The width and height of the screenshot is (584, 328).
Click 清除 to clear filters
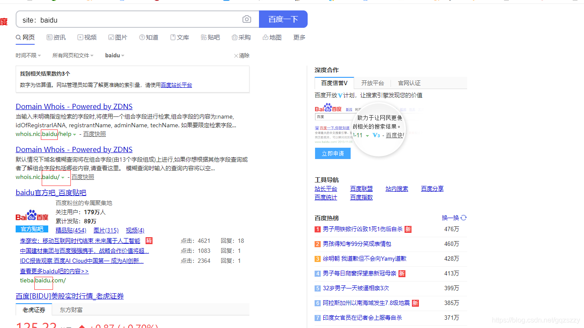coord(242,56)
